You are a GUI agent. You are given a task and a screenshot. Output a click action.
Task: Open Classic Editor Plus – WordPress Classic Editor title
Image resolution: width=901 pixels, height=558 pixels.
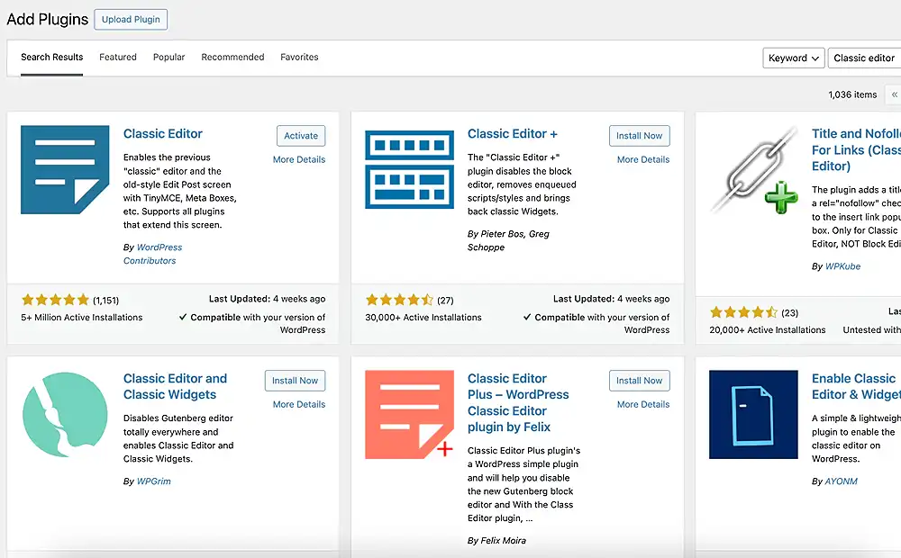[x=518, y=402]
